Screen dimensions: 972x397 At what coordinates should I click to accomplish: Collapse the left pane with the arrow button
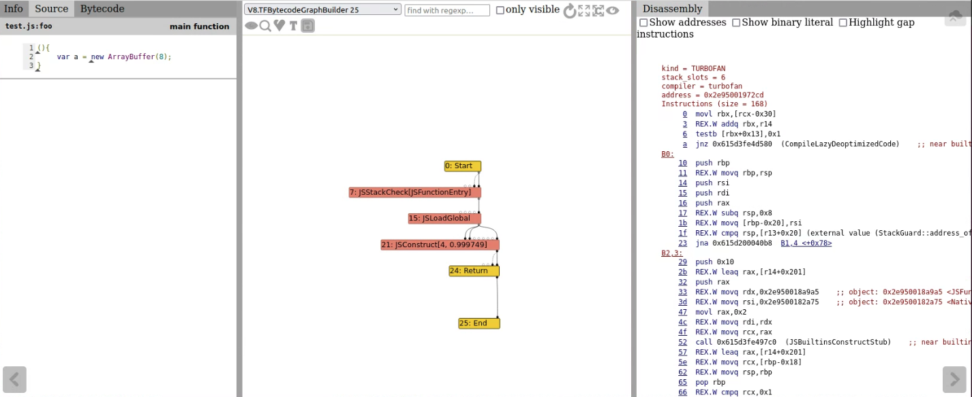point(14,379)
